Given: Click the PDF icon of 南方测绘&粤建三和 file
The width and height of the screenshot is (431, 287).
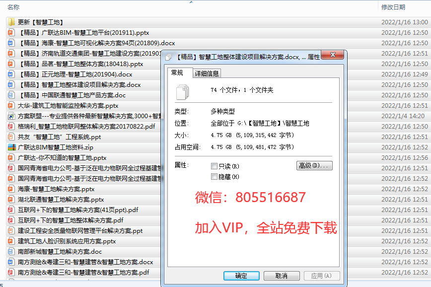Looking at the screenshot, I should click(x=11, y=273).
